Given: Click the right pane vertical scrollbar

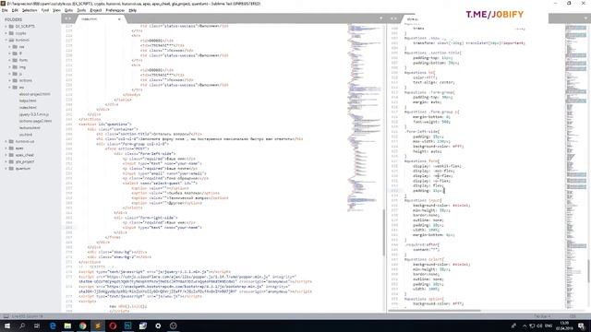Looking at the screenshot, I should (x=589, y=271).
